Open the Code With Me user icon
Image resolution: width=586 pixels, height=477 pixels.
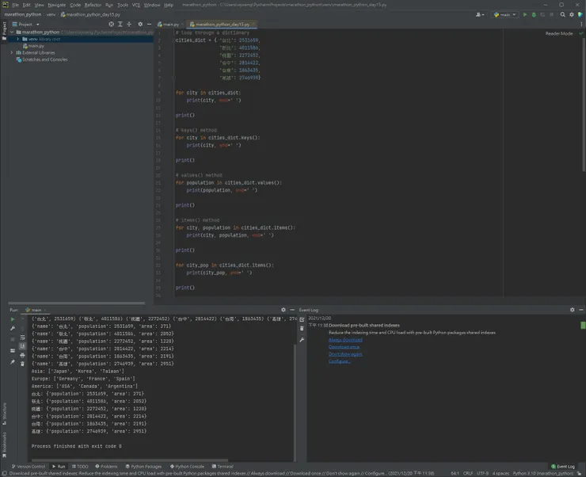pos(480,14)
